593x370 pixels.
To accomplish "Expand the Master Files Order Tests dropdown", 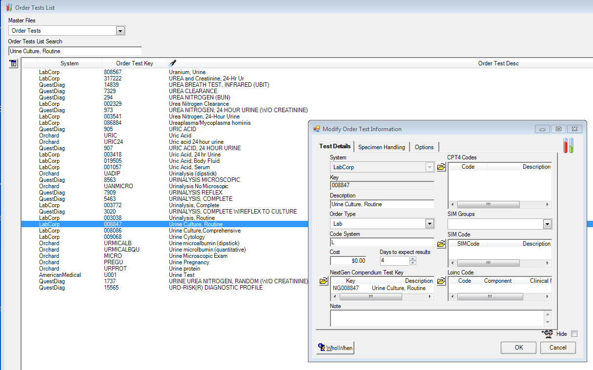I will (120, 31).
